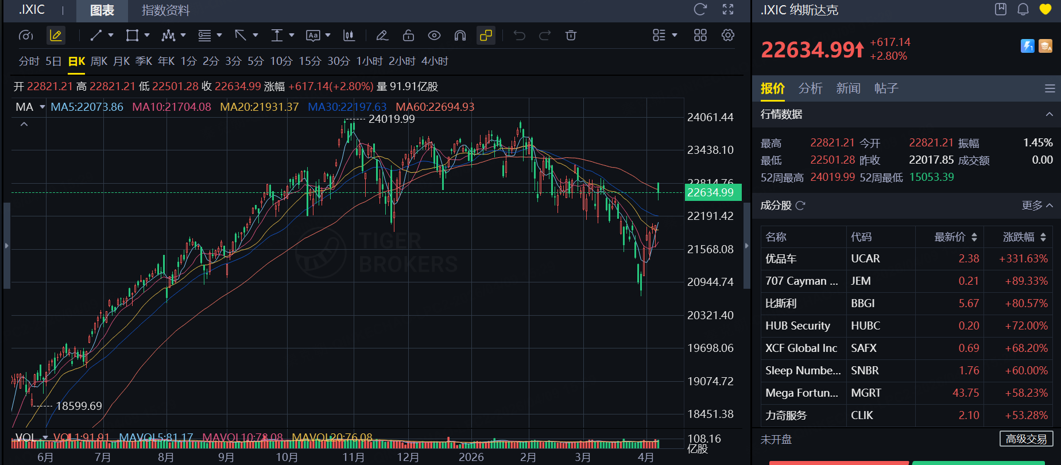The width and height of the screenshot is (1061, 465).
Task: Toggle drawings visibility eye icon
Action: [x=434, y=36]
